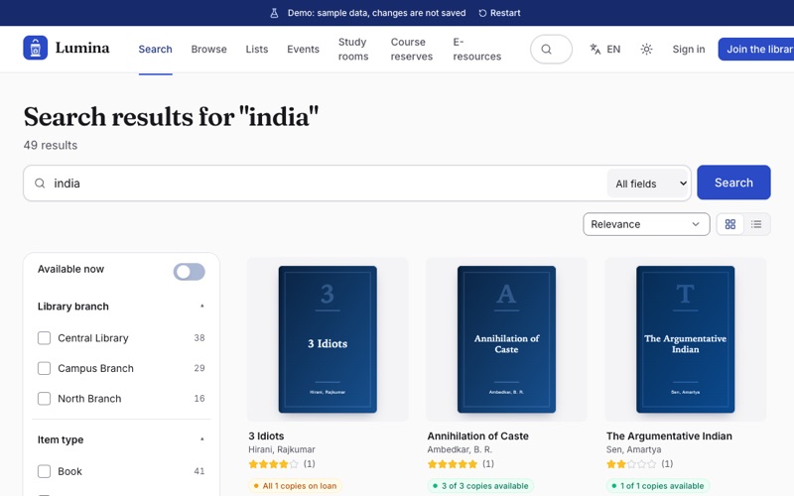This screenshot has height=496, width=794.
Task: Open the 3 Idiots title link
Action: (266, 435)
